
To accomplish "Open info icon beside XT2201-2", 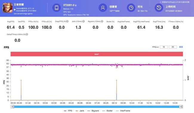I will [76, 5].
